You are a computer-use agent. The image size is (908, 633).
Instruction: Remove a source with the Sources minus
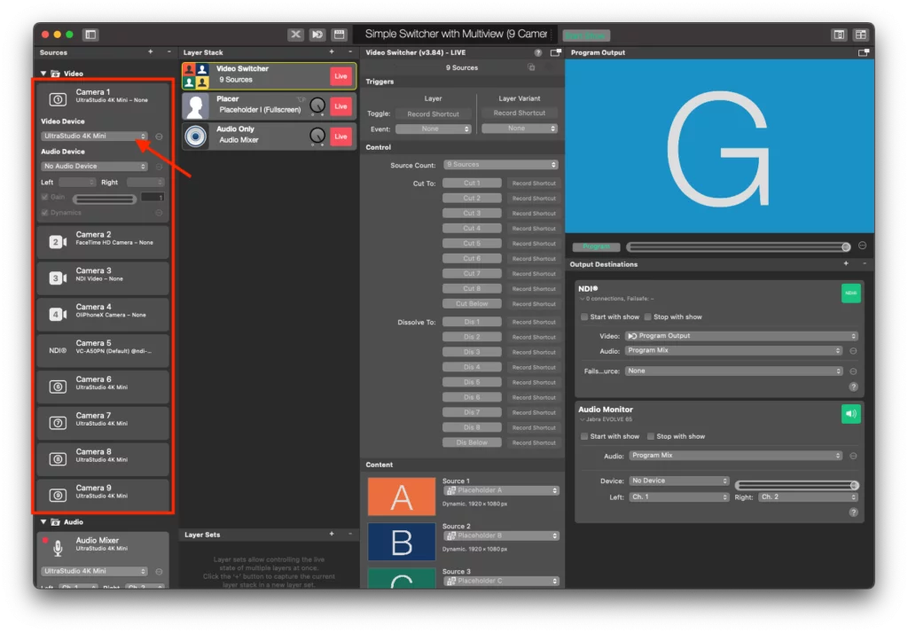[168, 52]
